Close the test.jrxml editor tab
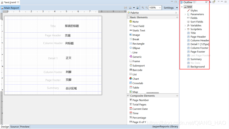Screen dimensions: 229x129 (x=18, y=2)
